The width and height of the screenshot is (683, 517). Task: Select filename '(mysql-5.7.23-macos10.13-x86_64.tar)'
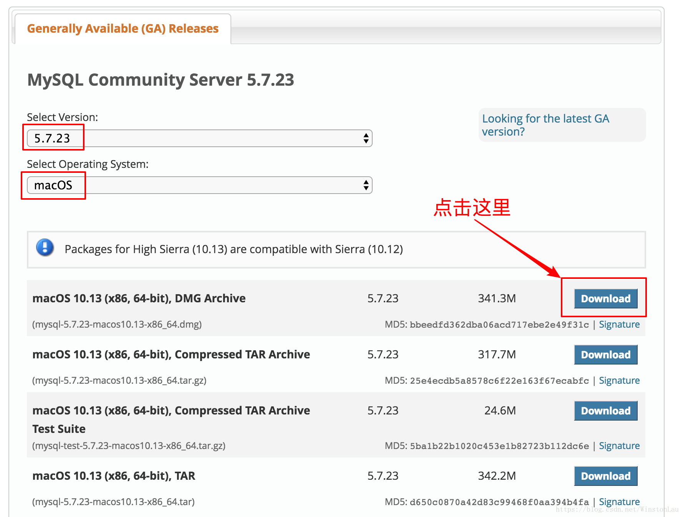[x=113, y=502]
